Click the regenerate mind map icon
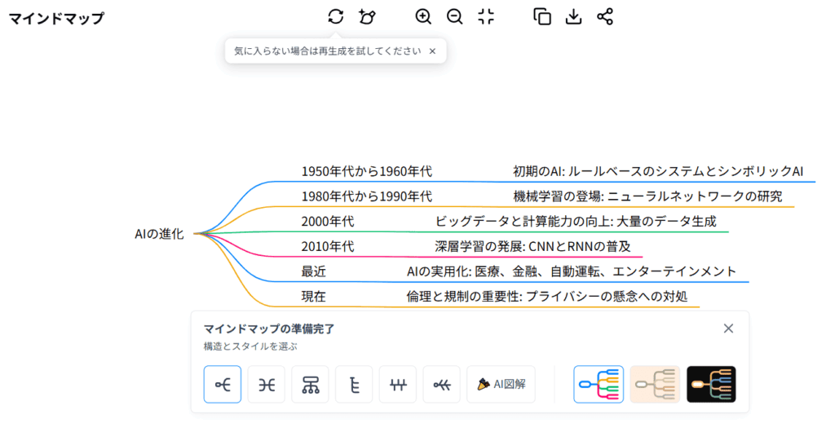835x423 pixels. 335,16
